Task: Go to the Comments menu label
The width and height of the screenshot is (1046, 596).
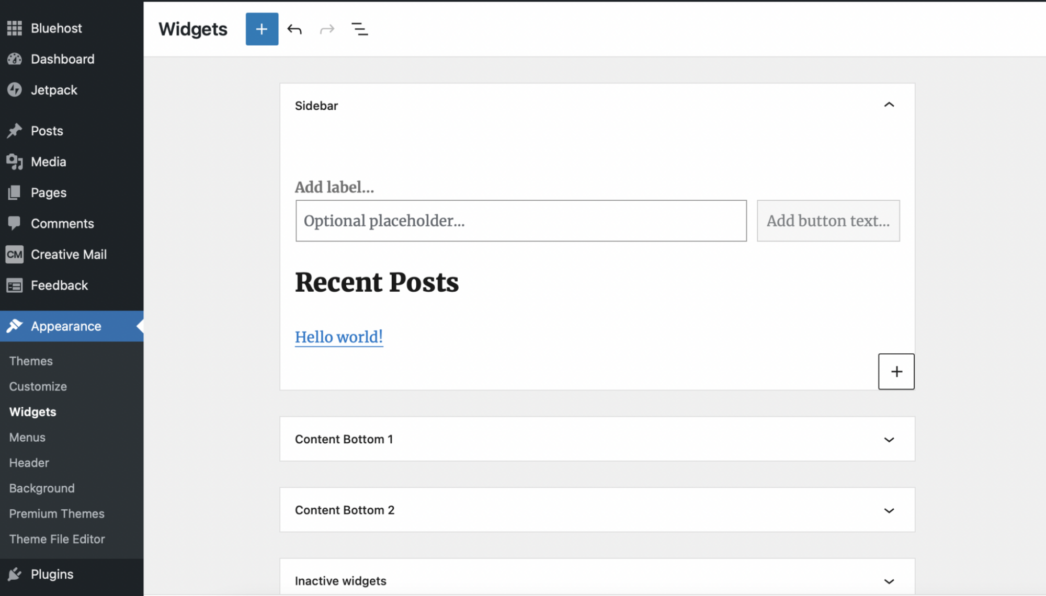Action: 62,224
